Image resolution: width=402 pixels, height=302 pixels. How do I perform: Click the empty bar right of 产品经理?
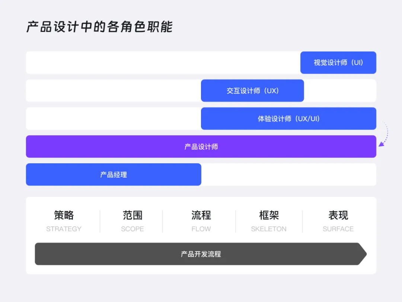point(288,174)
